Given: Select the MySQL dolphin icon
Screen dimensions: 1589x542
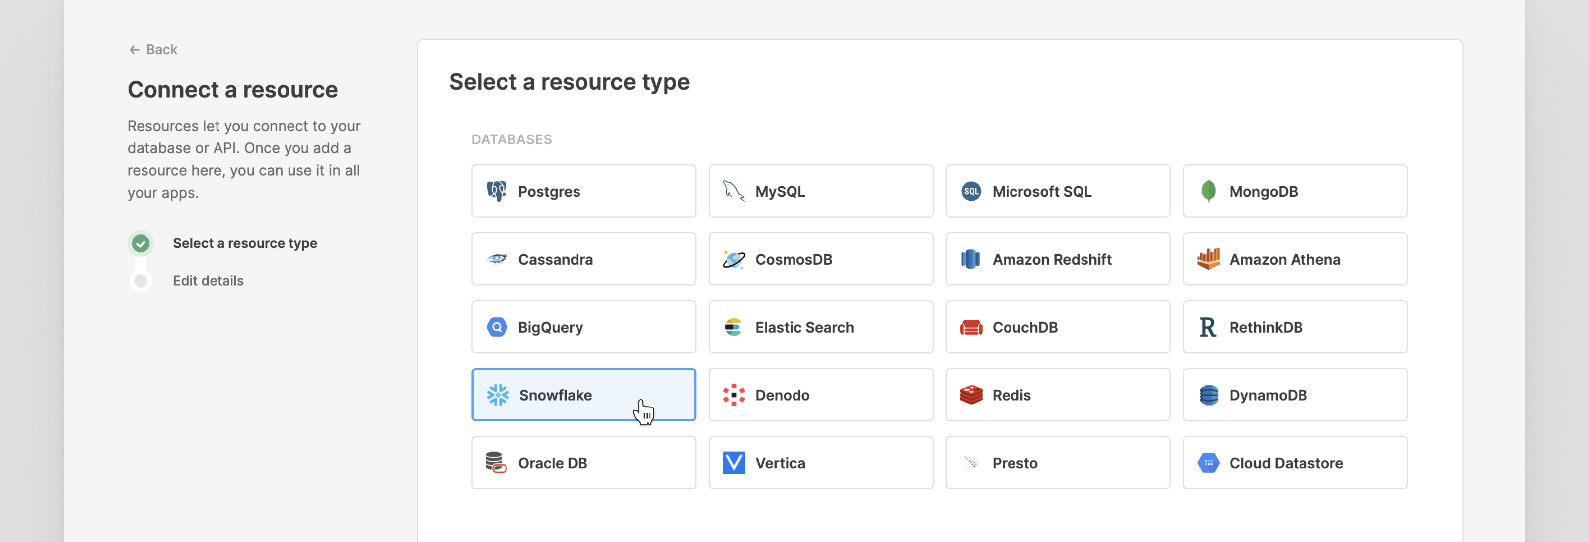Looking at the screenshot, I should [733, 191].
